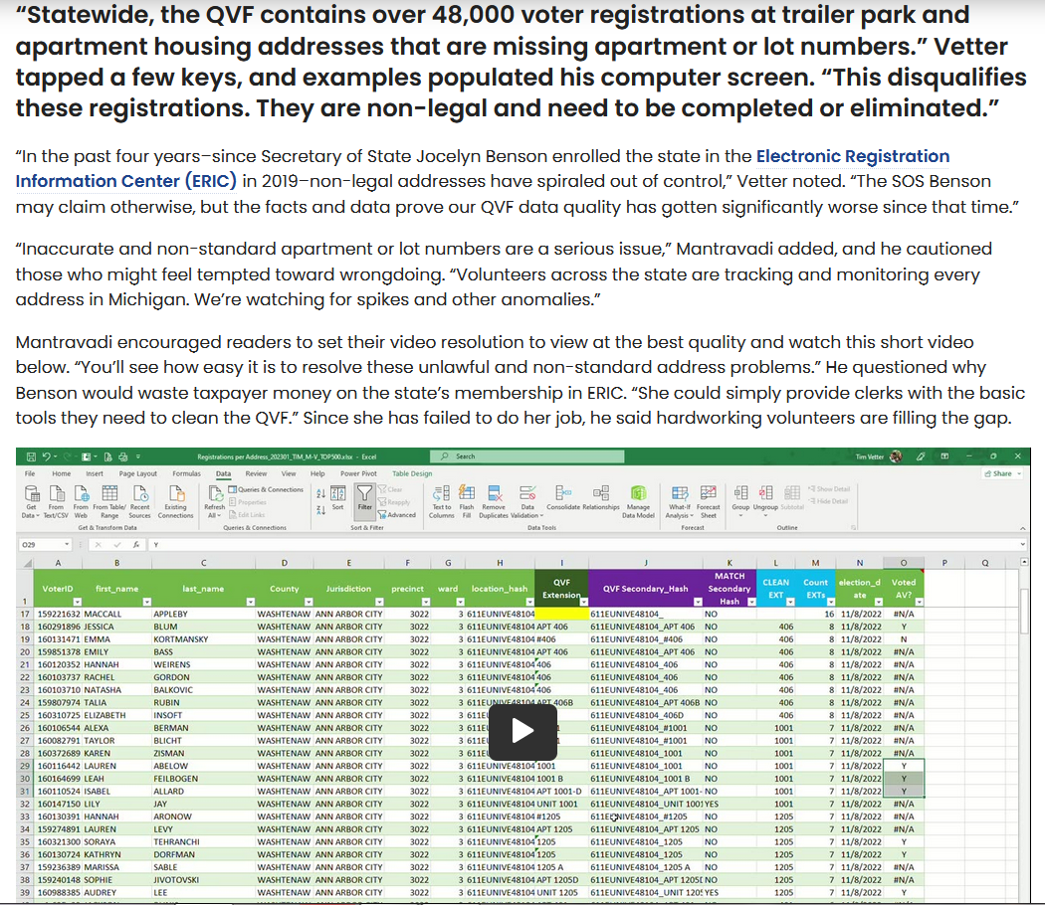Open Advanced filter options
Image resolution: width=1045 pixels, height=905 pixels.
click(x=396, y=515)
